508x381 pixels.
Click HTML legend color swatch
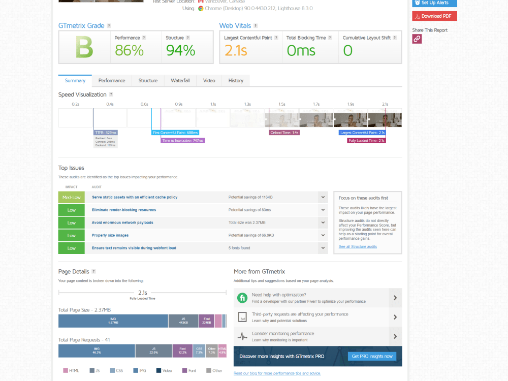click(x=66, y=371)
